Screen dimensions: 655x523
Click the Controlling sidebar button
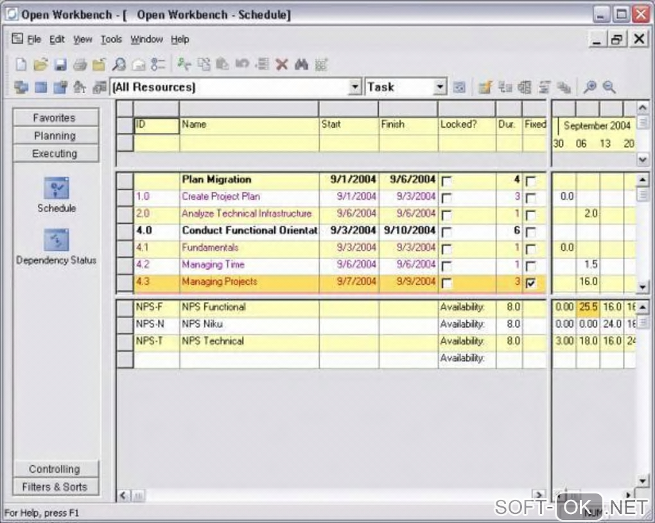(56, 469)
